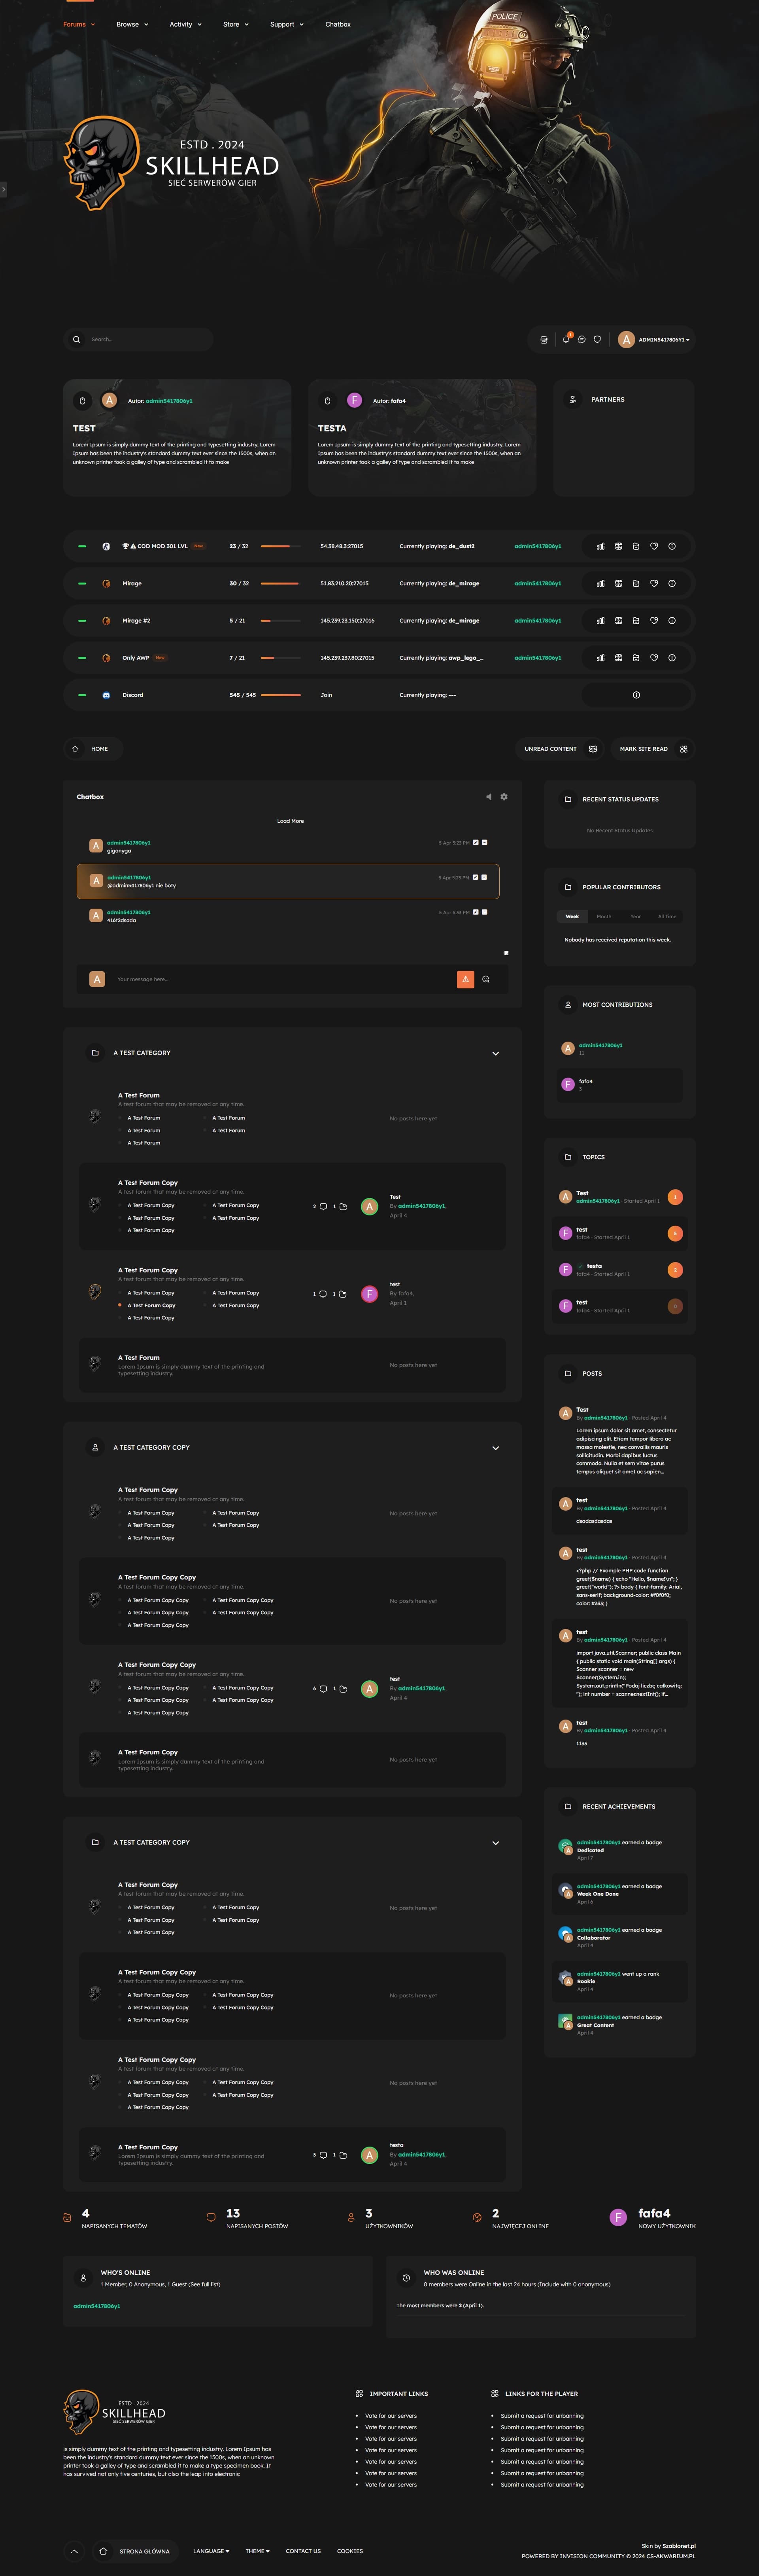Expand the Browse menu
759x2576 pixels.
[x=132, y=24]
